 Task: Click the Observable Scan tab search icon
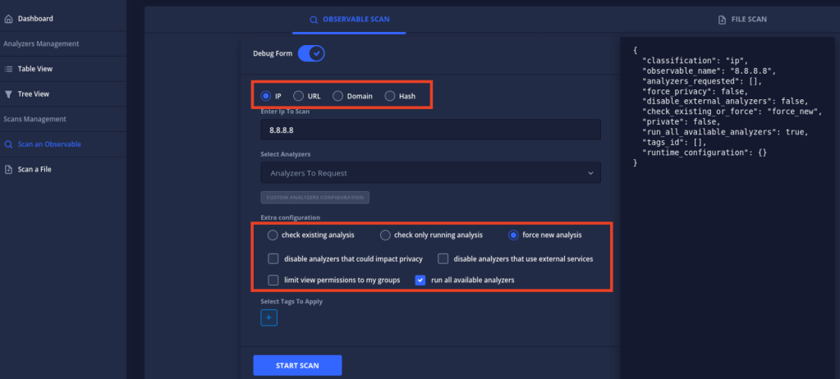[x=313, y=19]
